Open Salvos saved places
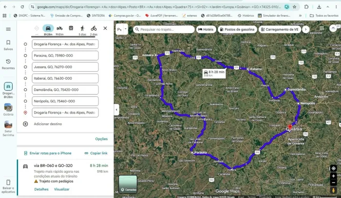Screen dimensions: 341x198 point(8,45)
